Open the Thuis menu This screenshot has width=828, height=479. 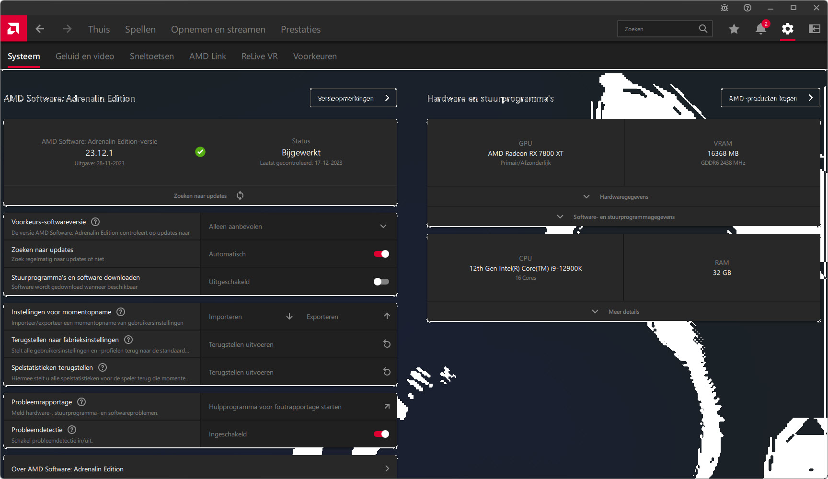tap(99, 29)
